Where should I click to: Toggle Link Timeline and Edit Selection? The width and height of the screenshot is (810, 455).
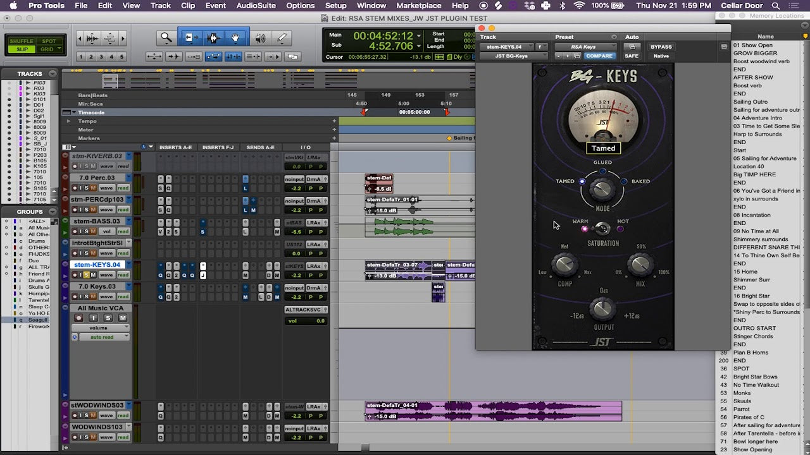(x=233, y=56)
